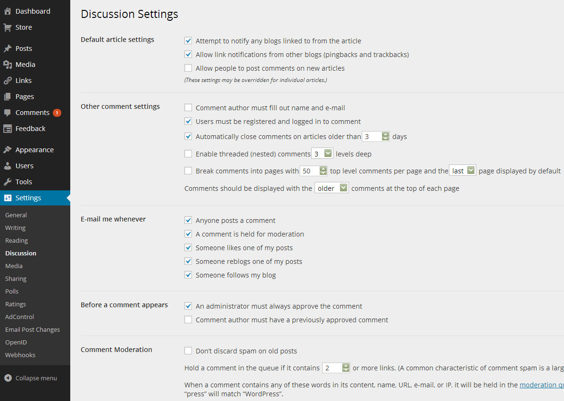Uncheck 'Users must be registered and logged in'
The width and height of the screenshot is (564, 401).
pos(188,122)
